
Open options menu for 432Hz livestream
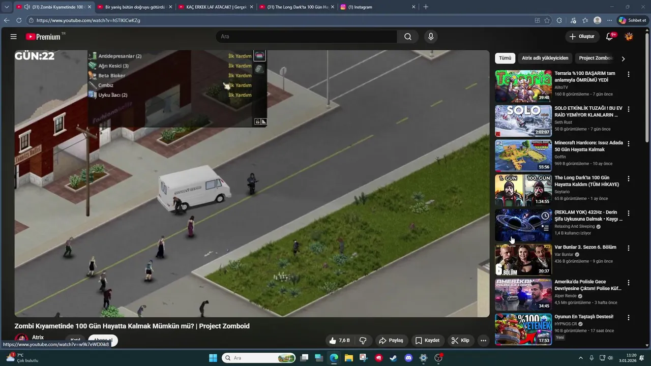[629, 213]
